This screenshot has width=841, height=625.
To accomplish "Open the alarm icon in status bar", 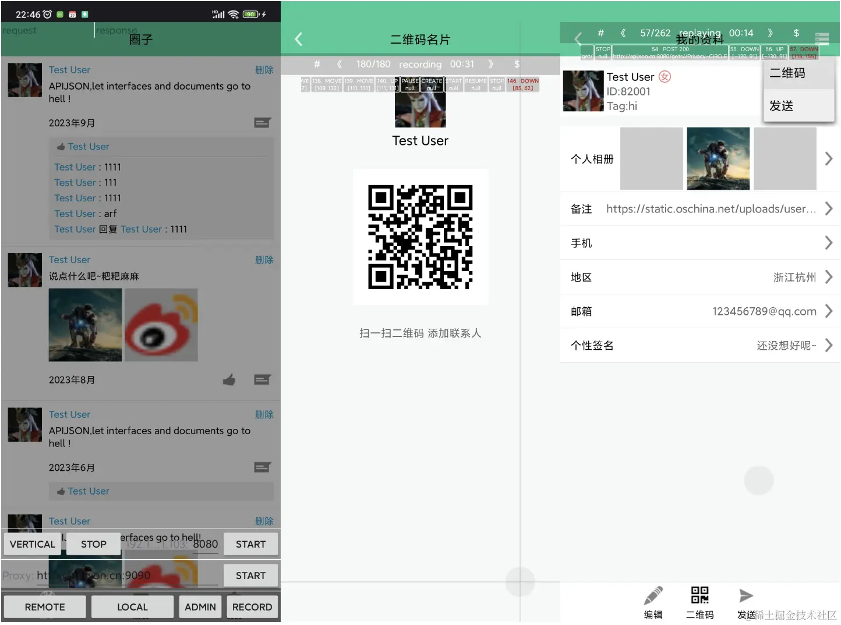I will coord(47,14).
